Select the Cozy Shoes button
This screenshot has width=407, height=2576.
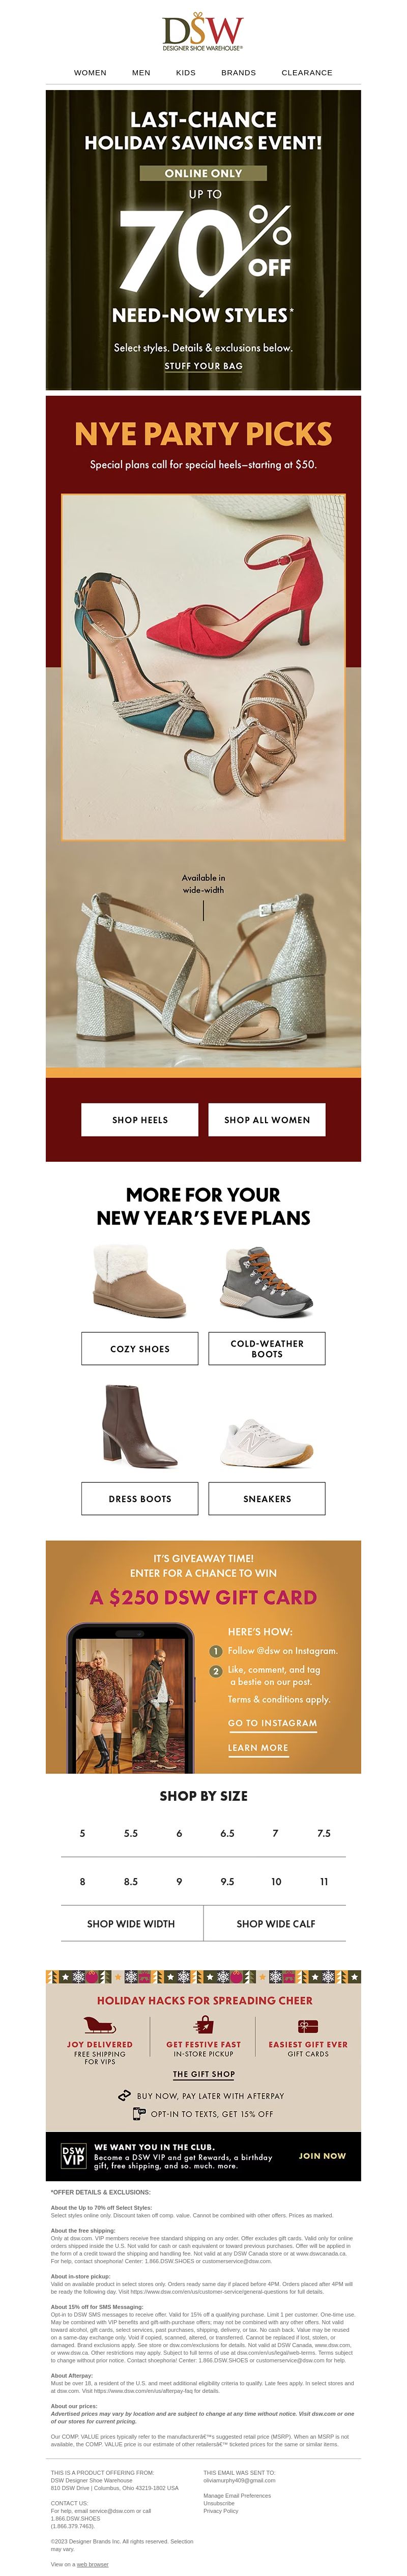pos(140,1348)
